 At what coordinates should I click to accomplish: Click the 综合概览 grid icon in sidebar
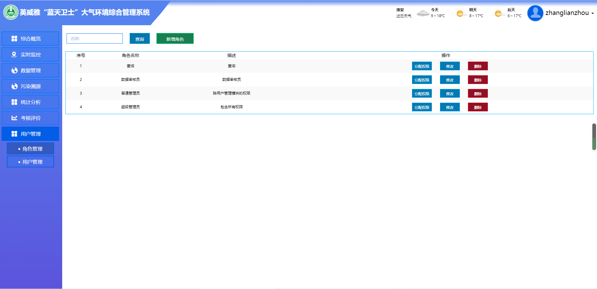(14, 39)
